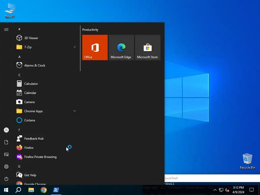
Task: Open Feedback Hub
Action: (46, 138)
